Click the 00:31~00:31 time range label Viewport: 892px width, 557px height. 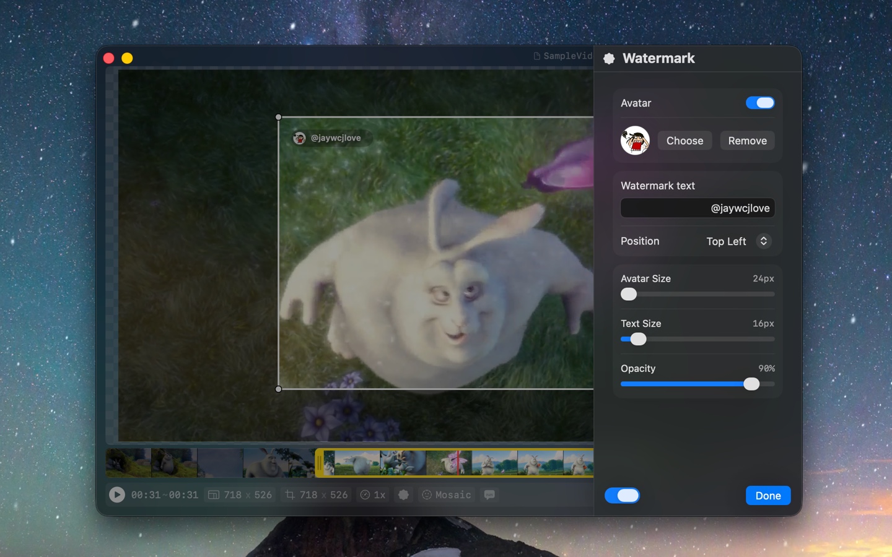(165, 494)
